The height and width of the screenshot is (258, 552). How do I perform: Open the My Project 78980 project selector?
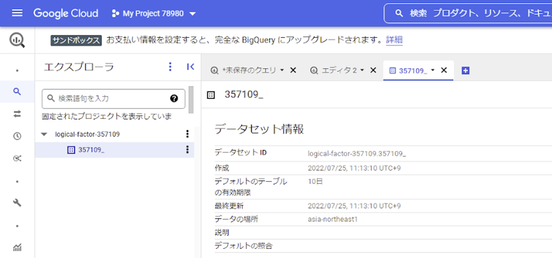click(x=154, y=13)
